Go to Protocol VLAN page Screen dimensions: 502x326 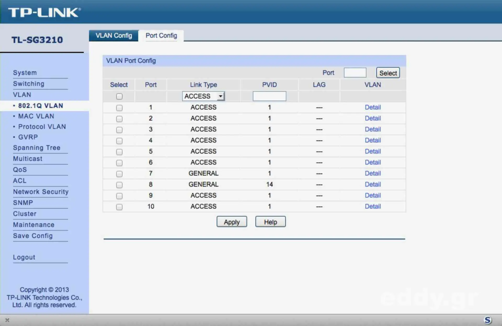[42, 127]
